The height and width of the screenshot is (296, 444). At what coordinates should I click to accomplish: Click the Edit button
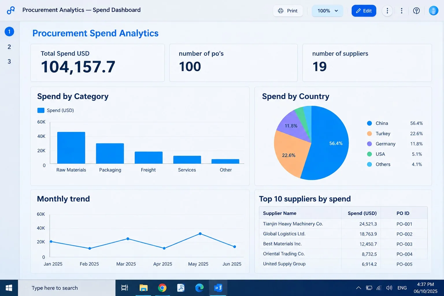pos(364,11)
